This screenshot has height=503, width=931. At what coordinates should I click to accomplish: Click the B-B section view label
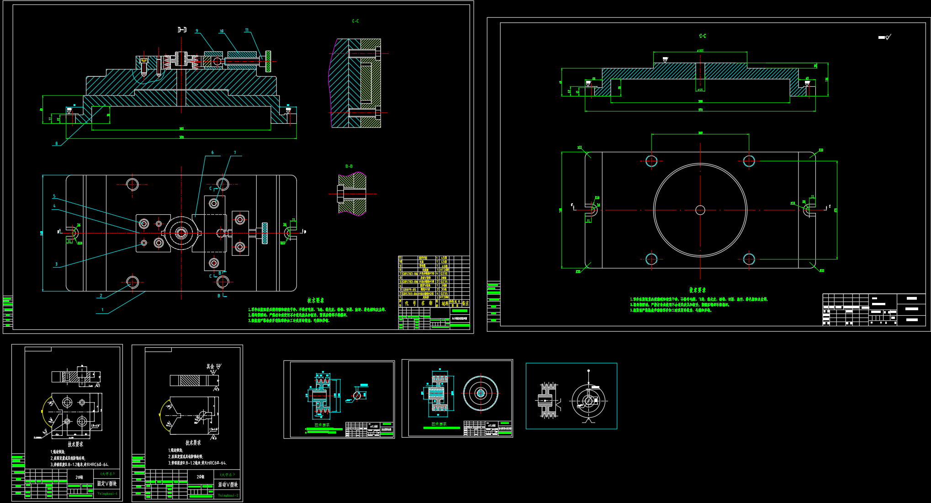click(349, 166)
